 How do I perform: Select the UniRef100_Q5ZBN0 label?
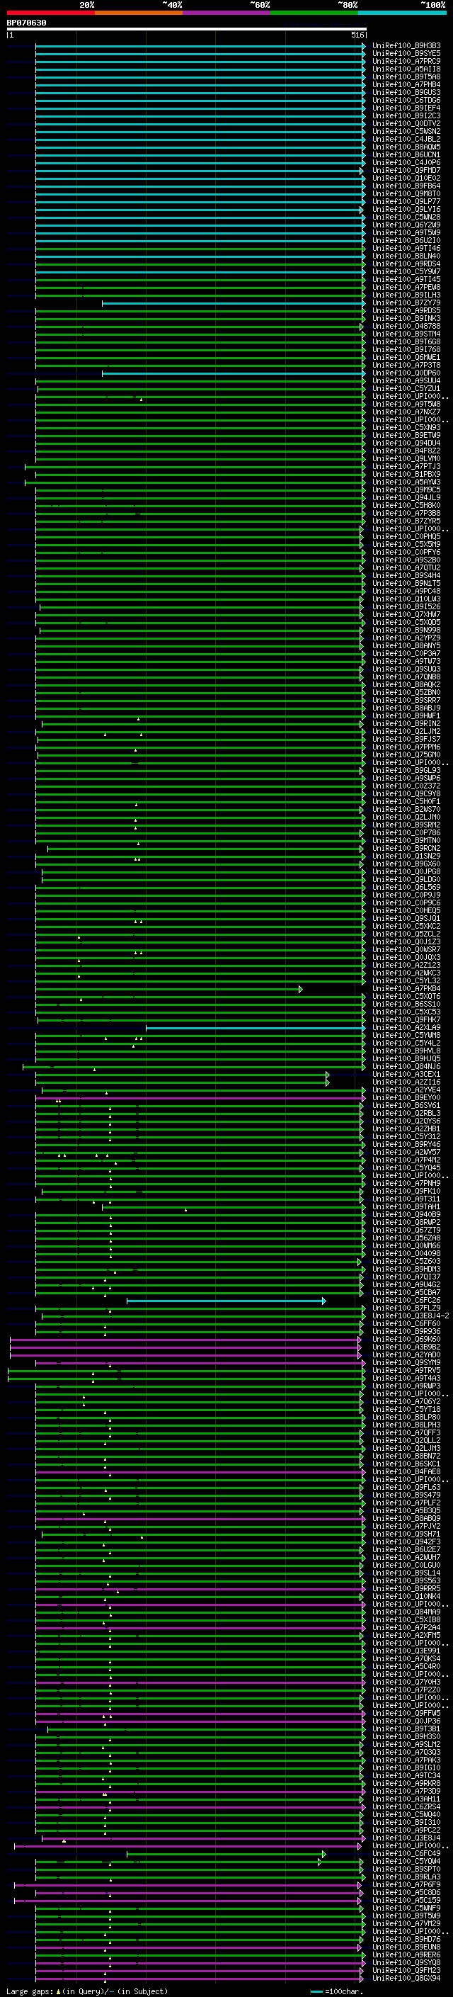point(406,692)
